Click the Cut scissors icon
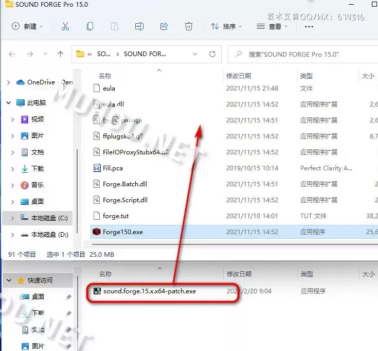 (x=65, y=26)
